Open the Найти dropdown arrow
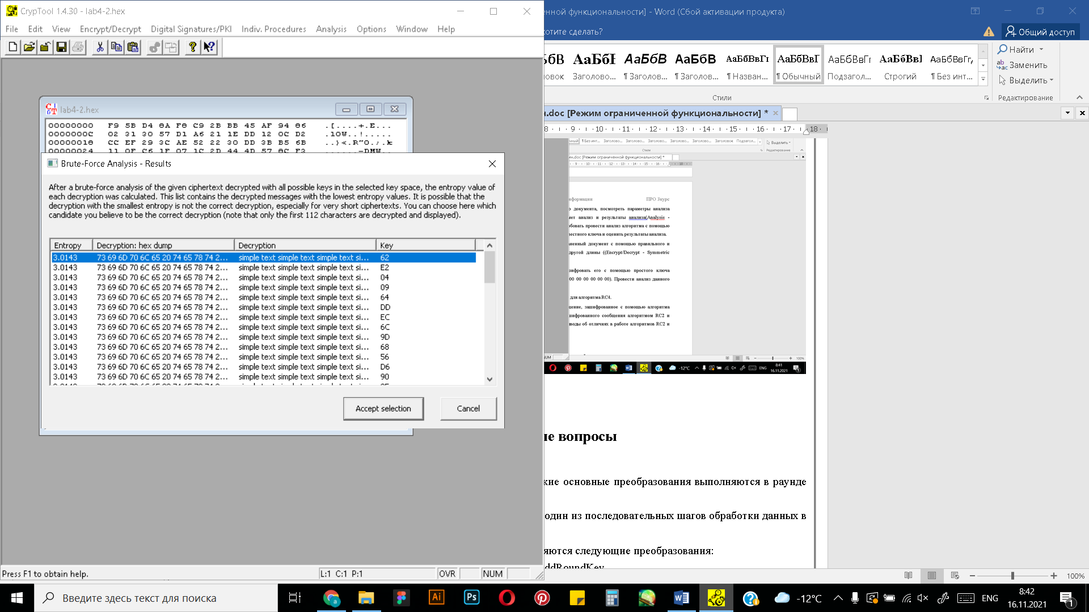This screenshot has height=612, width=1089. (1041, 50)
